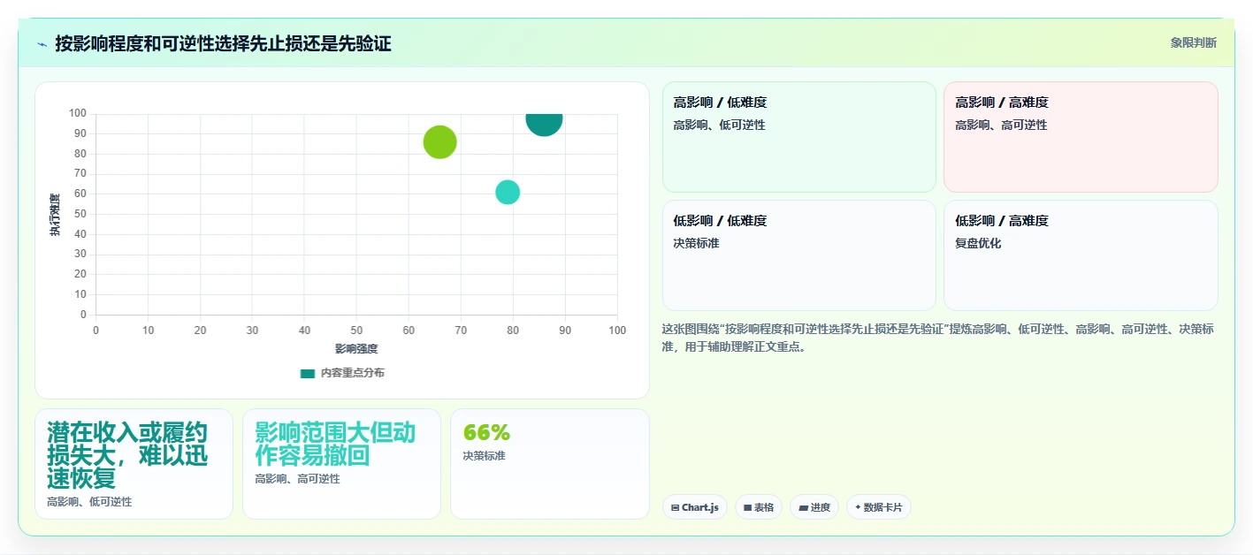Click the 影响范围大但动作容易撤回 stat card heading
This screenshot has height=555, width=1253.
tap(335, 444)
